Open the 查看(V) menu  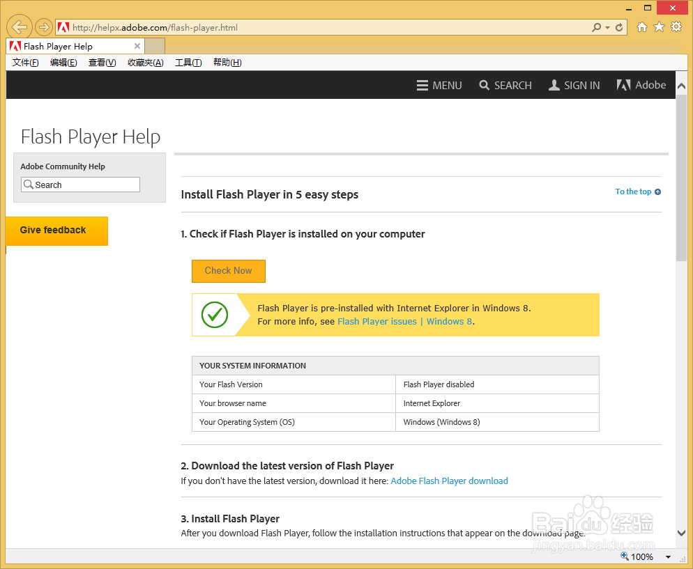(x=102, y=62)
